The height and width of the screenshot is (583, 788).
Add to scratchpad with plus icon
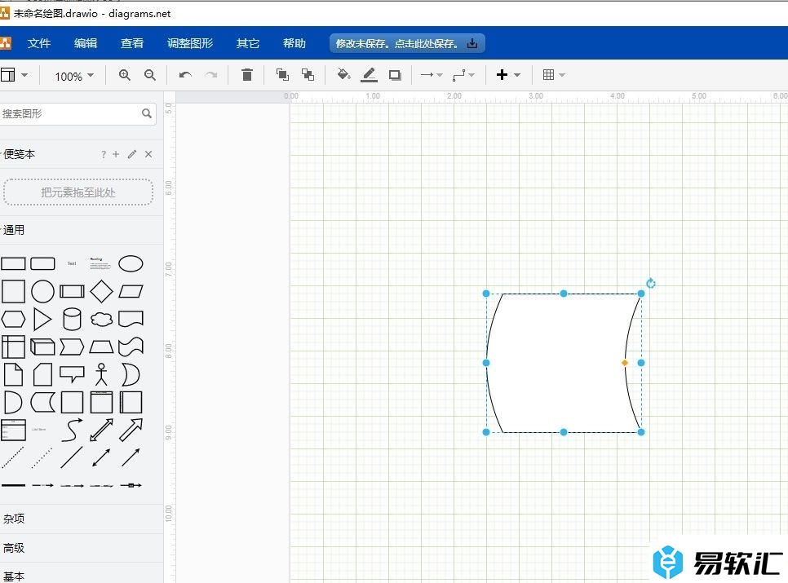[x=116, y=154]
